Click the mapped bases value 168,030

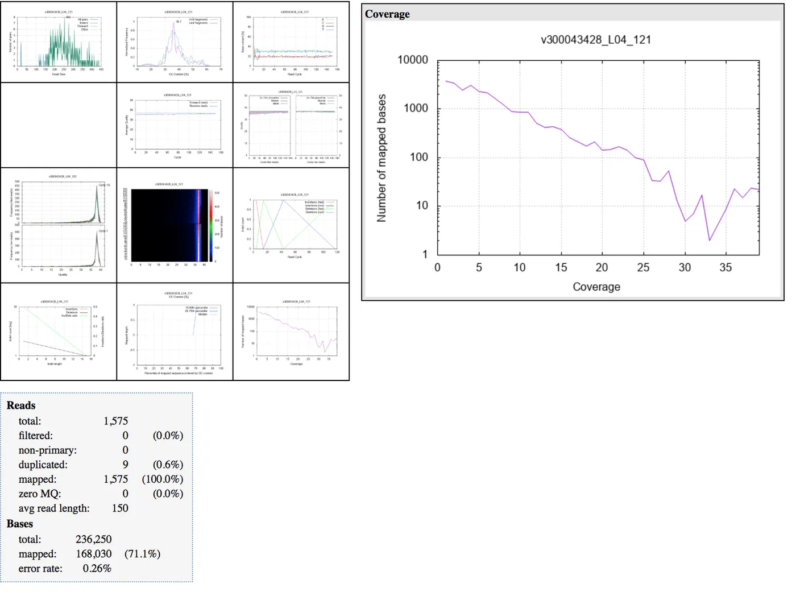[94, 554]
